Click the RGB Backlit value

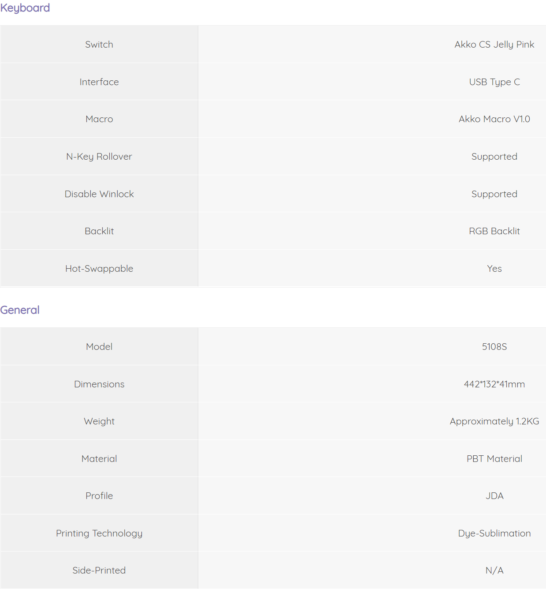click(494, 231)
